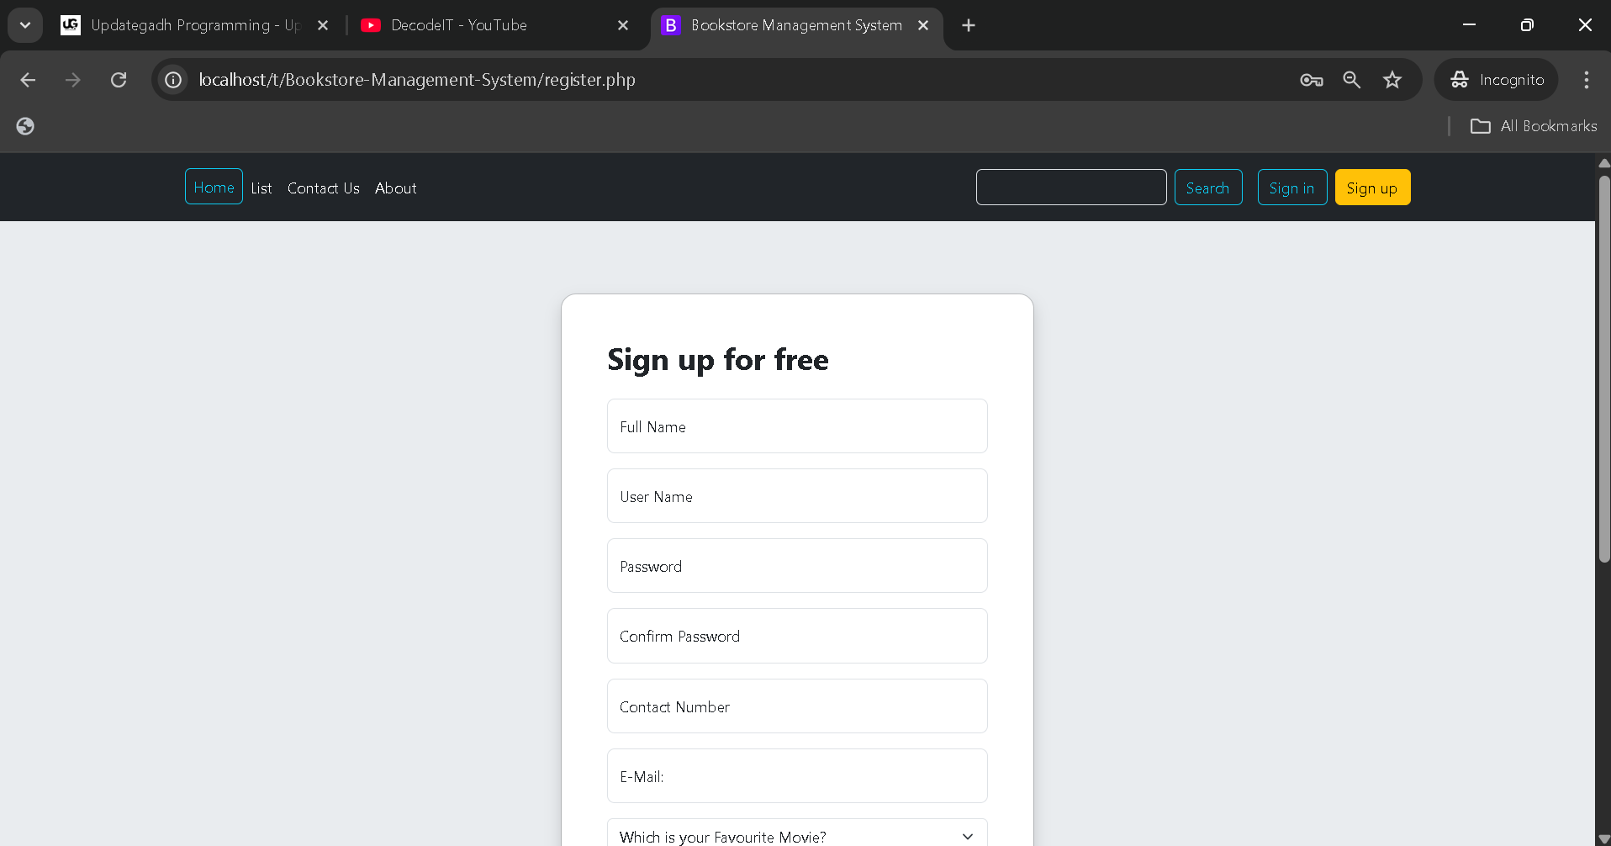Open the Contact Us nav link
Image resolution: width=1611 pixels, height=846 pixels.
(x=323, y=188)
